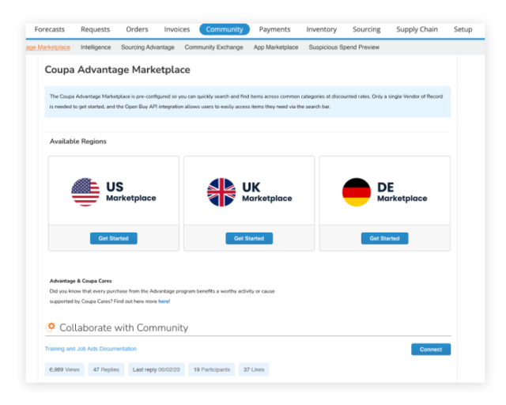
Task: Click the Last reply 06/02/23 badge
Action: (x=157, y=369)
